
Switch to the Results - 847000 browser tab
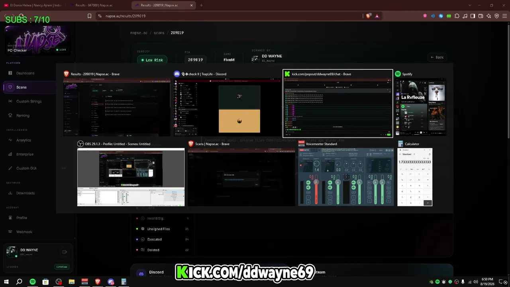[94, 5]
